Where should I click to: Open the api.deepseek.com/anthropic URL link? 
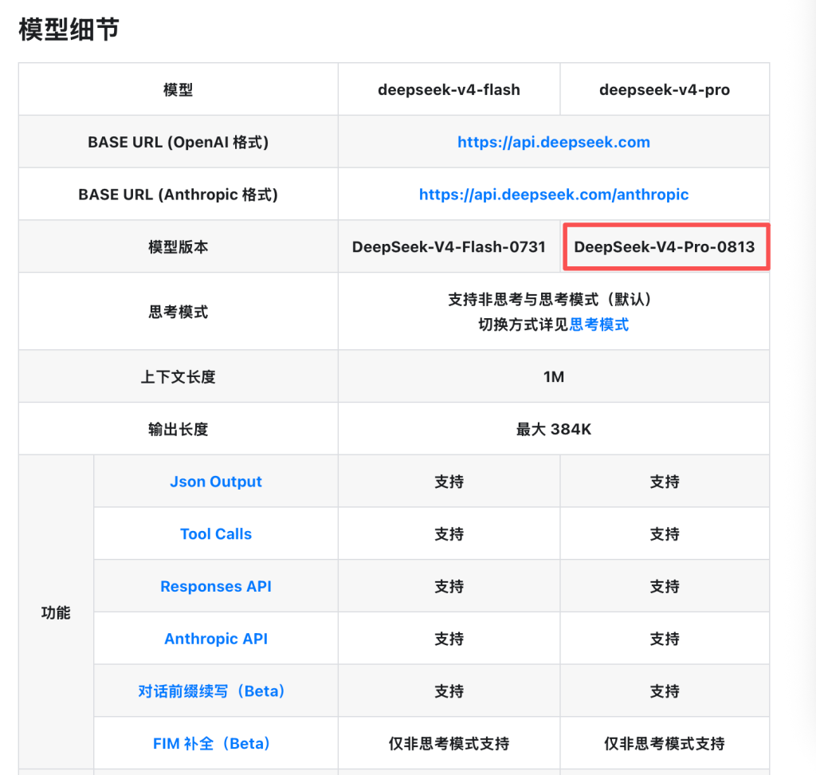coord(554,195)
